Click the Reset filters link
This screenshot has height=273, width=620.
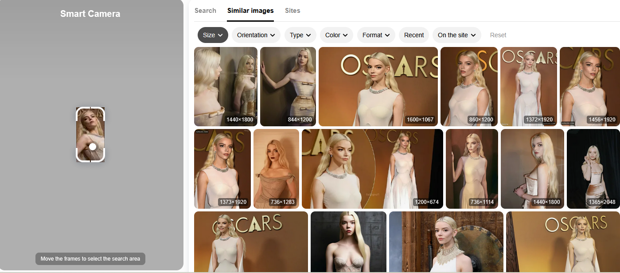[x=498, y=35]
